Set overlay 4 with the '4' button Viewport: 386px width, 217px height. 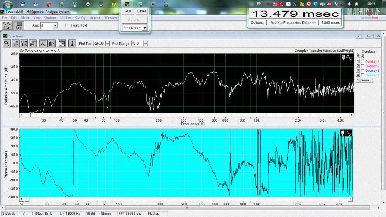[x=358, y=75]
